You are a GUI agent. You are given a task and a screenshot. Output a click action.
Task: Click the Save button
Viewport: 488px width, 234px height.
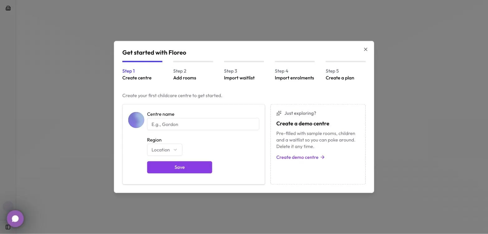click(180, 167)
